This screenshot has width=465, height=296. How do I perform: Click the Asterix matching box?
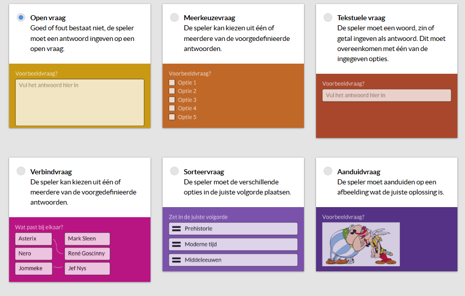33,239
